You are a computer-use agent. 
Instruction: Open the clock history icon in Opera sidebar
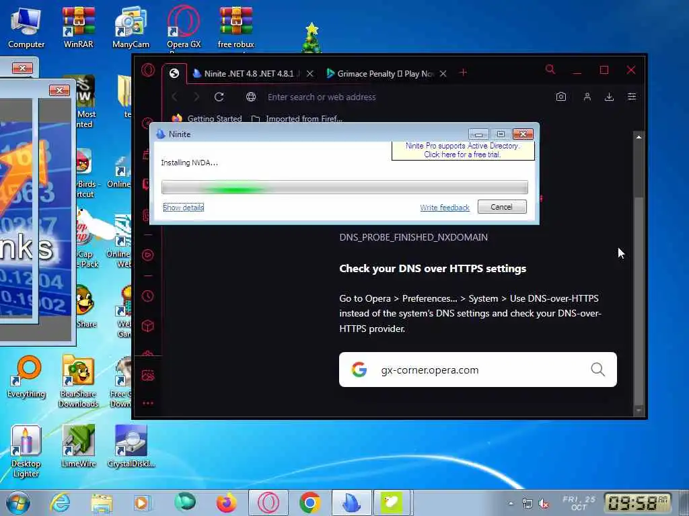148,296
